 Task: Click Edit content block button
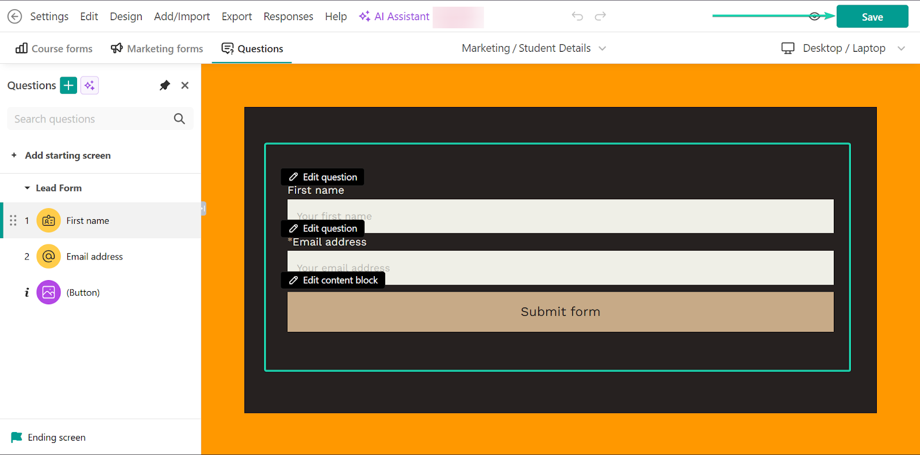click(x=333, y=280)
